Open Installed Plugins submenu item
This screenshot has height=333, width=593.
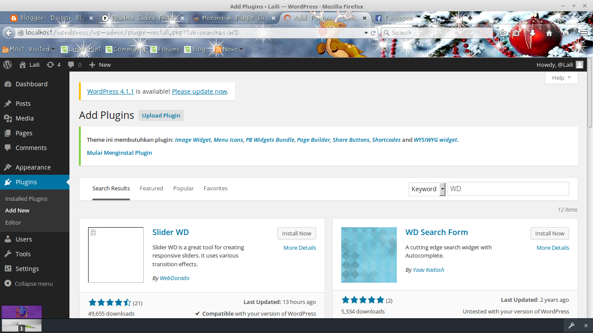pyautogui.click(x=26, y=199)
